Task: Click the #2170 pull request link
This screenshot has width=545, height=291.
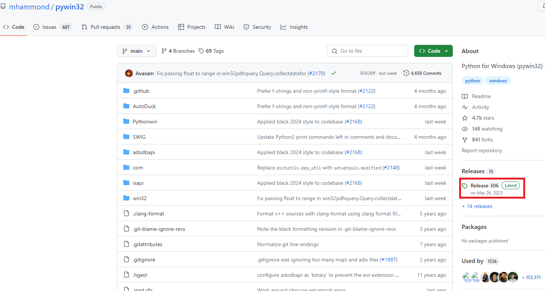Action: click(x=316, y=73)
